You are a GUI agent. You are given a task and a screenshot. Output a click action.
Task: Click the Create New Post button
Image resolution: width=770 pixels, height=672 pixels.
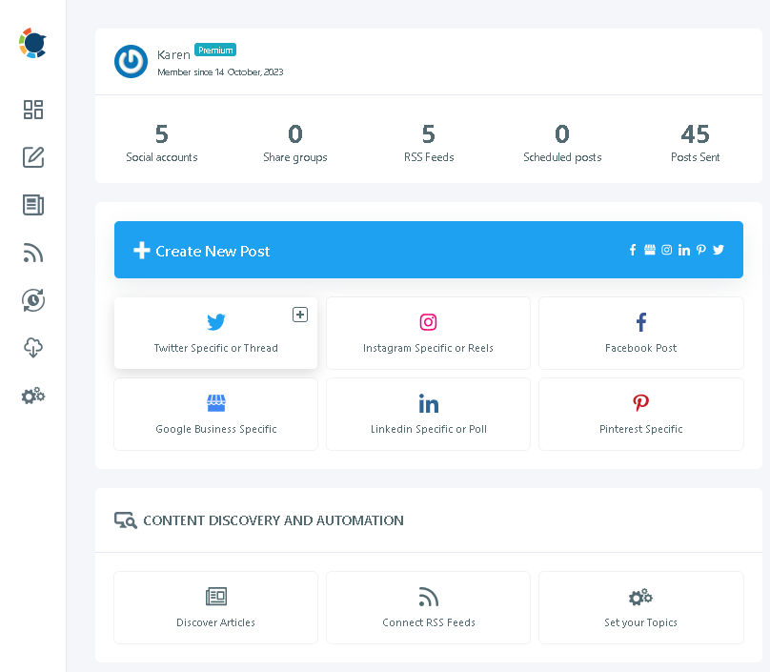tap(212, 250)
